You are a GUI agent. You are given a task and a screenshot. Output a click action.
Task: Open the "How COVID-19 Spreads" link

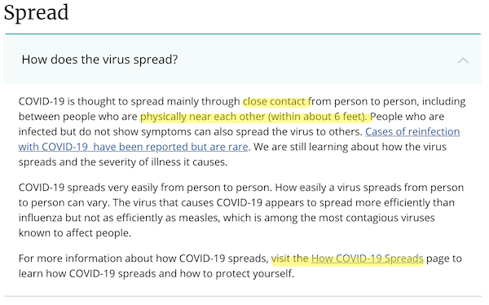(368, 259)
